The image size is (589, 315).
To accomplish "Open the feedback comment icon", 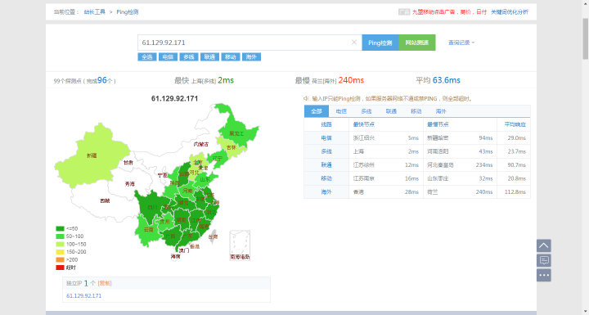I will (x=543, y=260).
